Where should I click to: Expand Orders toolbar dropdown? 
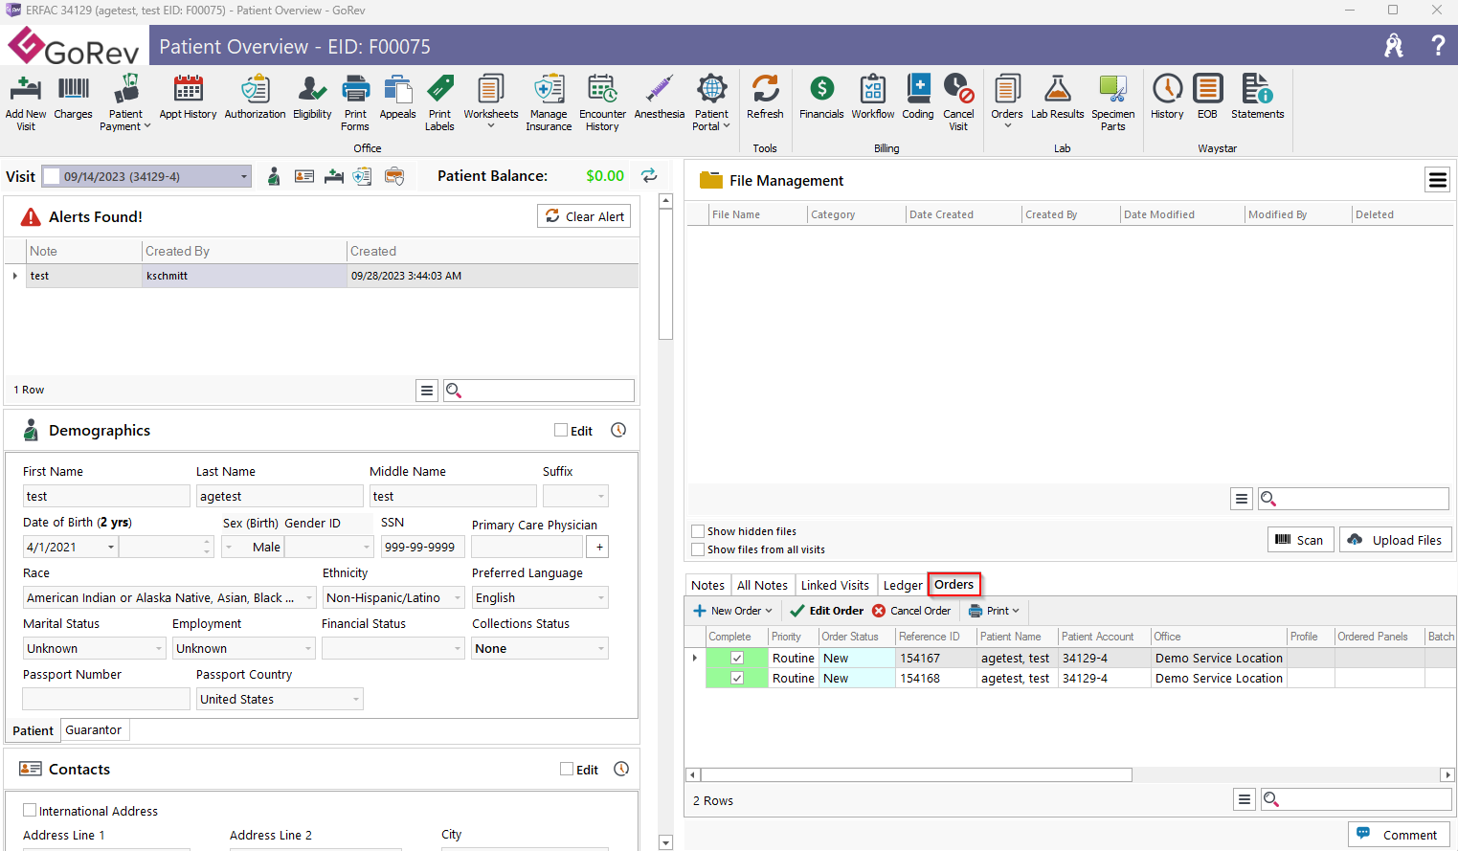1007,125
